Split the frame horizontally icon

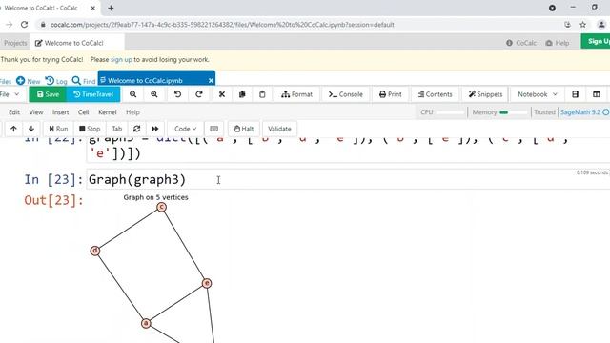pyautogui.click(x=576, y=94)
